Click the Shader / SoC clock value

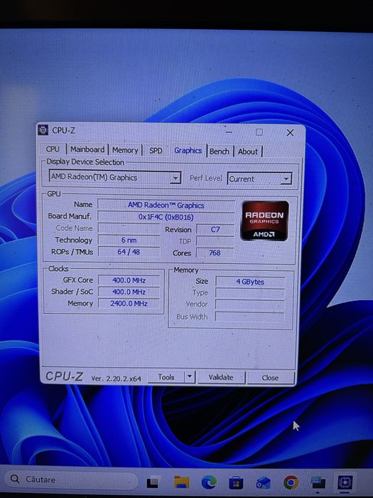coord(129,292)
